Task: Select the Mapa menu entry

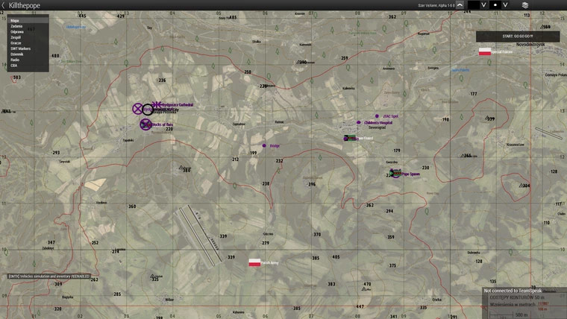Action: [15, 21]
